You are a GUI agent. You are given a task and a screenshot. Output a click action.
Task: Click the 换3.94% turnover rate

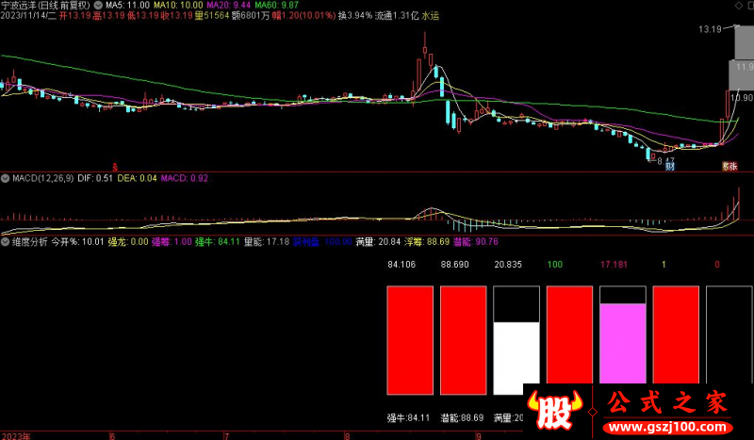355,16
